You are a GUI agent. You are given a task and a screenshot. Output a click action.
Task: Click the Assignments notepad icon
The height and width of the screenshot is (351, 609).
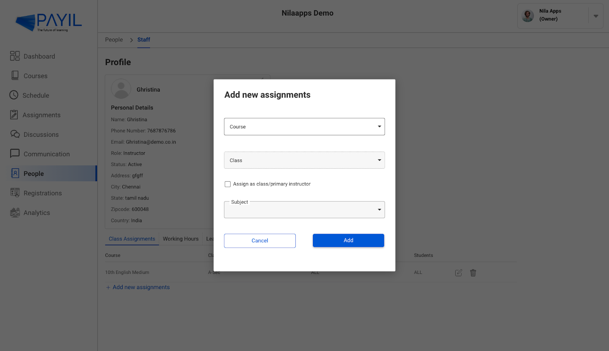tap(14, 115)
